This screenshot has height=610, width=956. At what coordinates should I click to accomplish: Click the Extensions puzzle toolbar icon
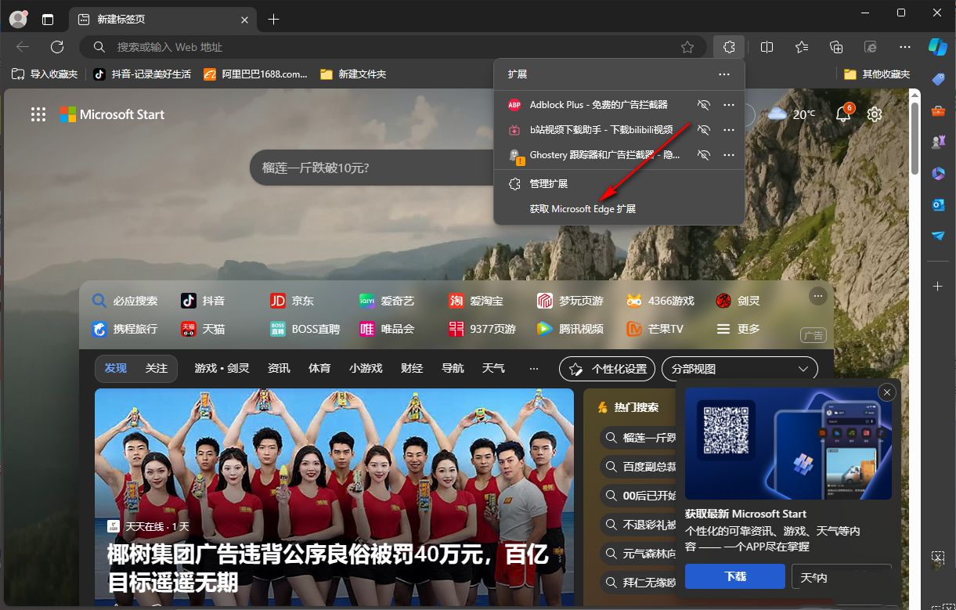pos(729,47)
